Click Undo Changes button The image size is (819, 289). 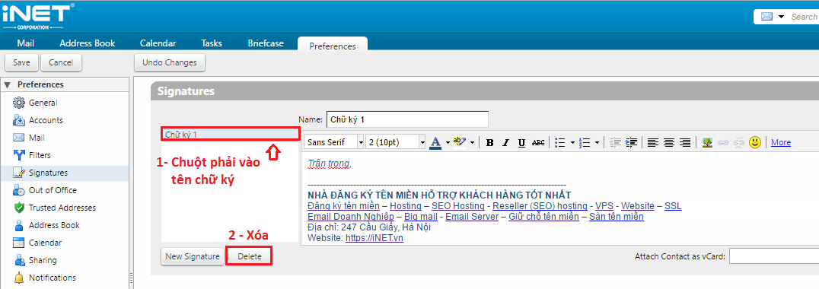coord(170,62)
